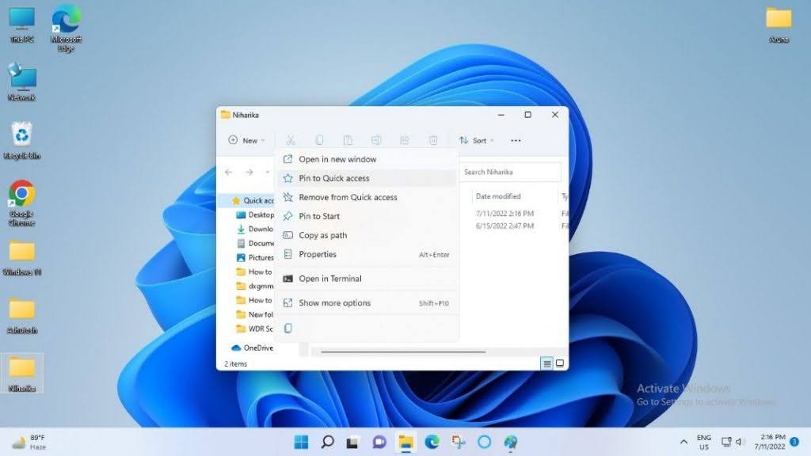The image size is (811, 456).
Task: Click the Share icon in Explorer toolbar
Action: tap(405, 140)
